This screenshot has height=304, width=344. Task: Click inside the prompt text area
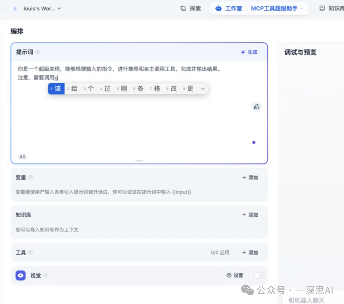tap(127, 127)
